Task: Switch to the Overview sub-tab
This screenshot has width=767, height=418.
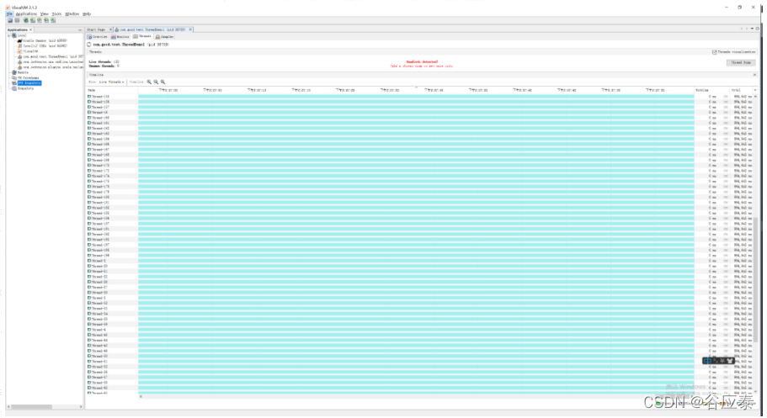Action: (x=98, y=37)
